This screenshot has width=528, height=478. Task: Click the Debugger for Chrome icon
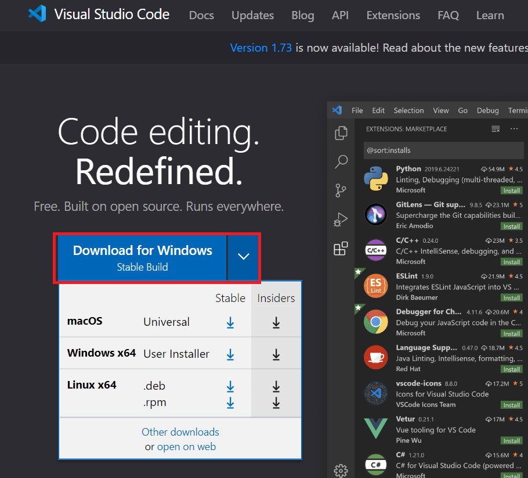click(x=376, y=322)
